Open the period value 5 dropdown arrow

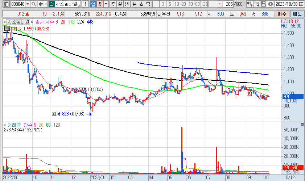click(x=106, y=4)
